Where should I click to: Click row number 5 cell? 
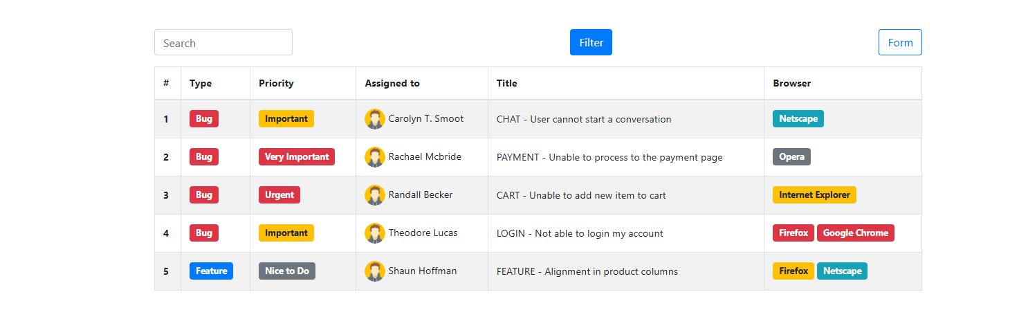pyautogui.click(x=167, y=271)
